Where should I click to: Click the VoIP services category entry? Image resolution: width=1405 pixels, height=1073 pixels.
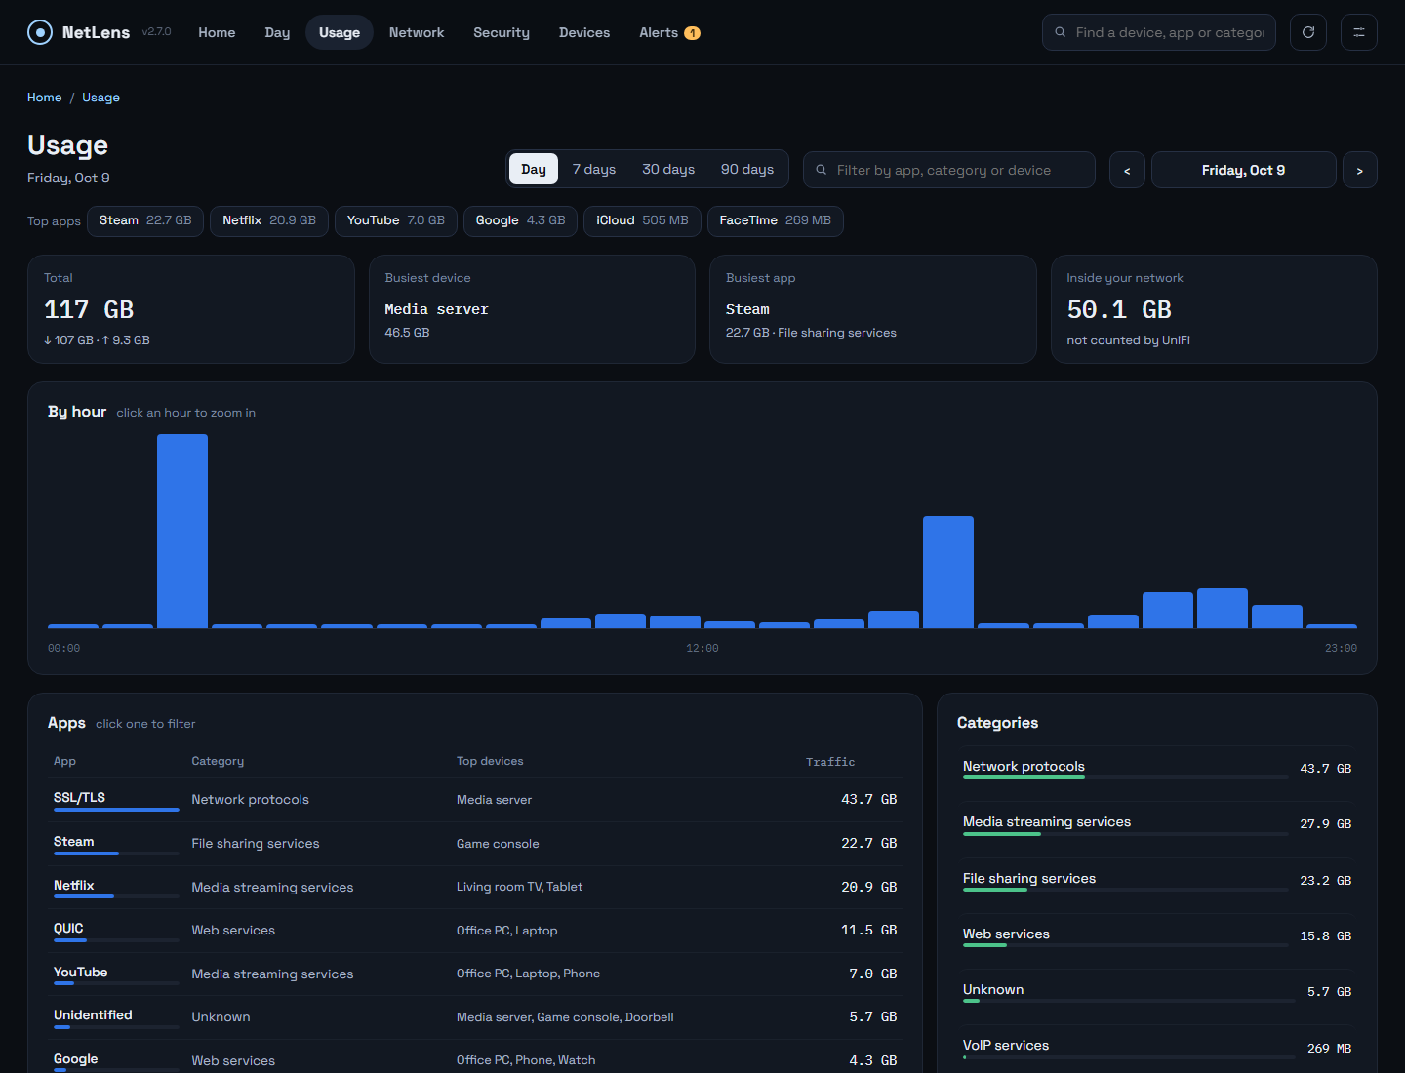coord(1157,1048)
